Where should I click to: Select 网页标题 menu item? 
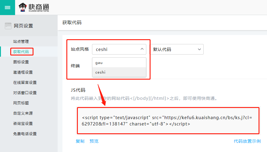[x=21, y=103]
